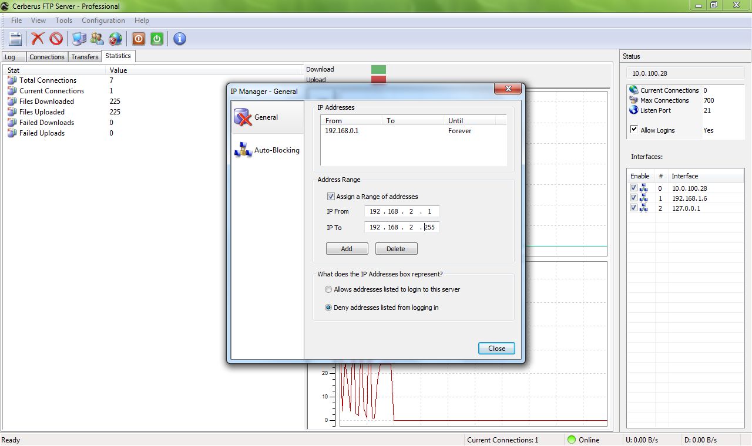
Task: Click the To column header in IP list
Action: pos(413,120)
